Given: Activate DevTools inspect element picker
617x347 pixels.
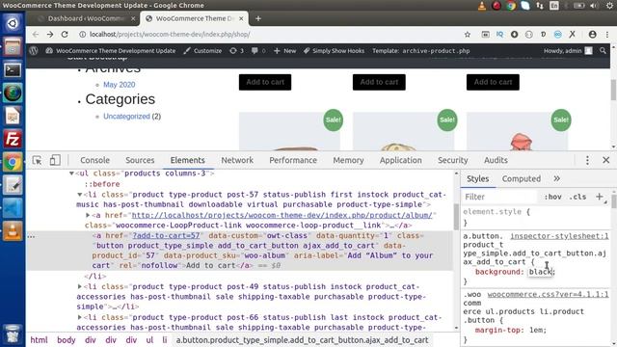Looking at the screenshot, I should (37, 160).
